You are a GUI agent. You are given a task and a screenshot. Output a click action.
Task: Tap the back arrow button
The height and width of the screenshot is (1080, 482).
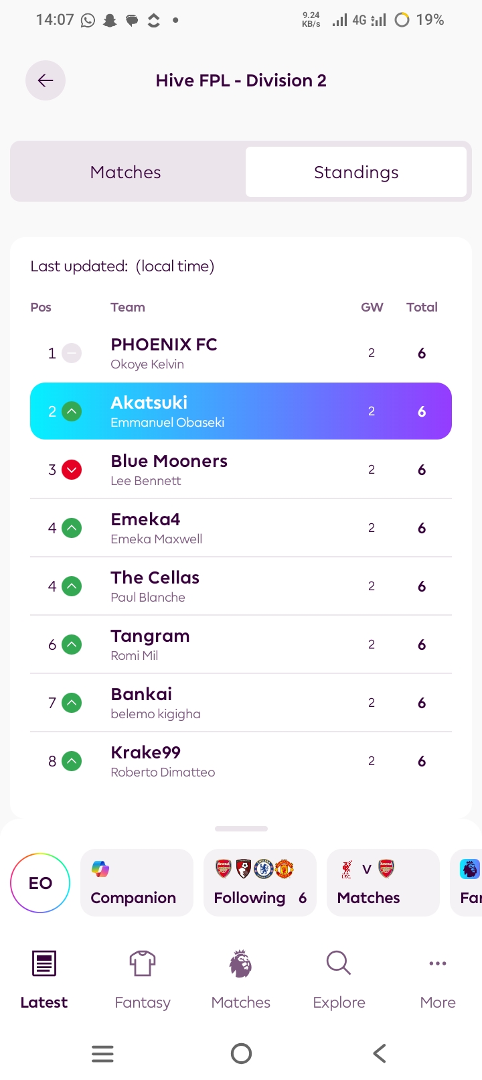tap(46, 80)
